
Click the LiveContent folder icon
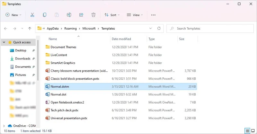pyautogui.click(x=48, y=55)
